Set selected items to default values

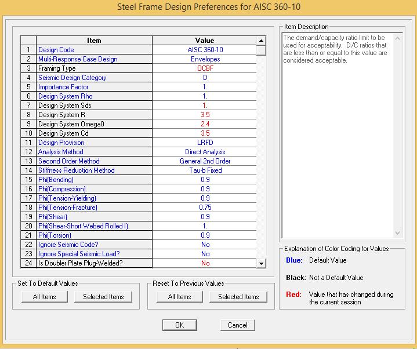pos(103,297)
